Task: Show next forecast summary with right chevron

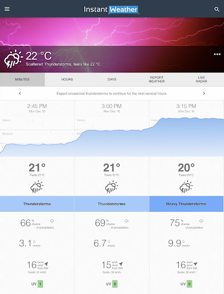Action: pyautogui.click(x=204, y=94)
